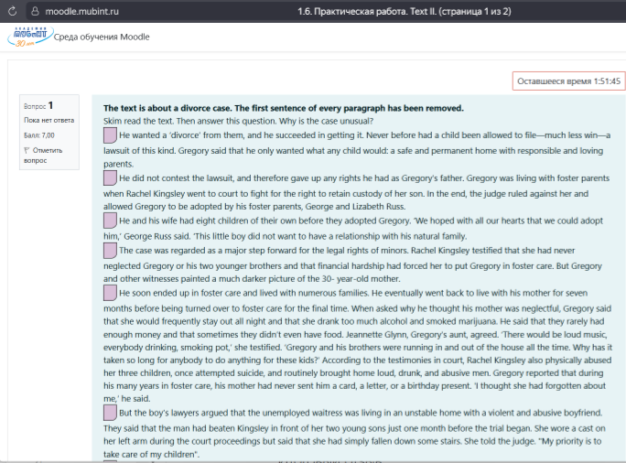Image resolution: width=626 pixels, height=463 pixels.
Task: Click the pink box before 'The case was regarded'
Action: coord(110,250)
